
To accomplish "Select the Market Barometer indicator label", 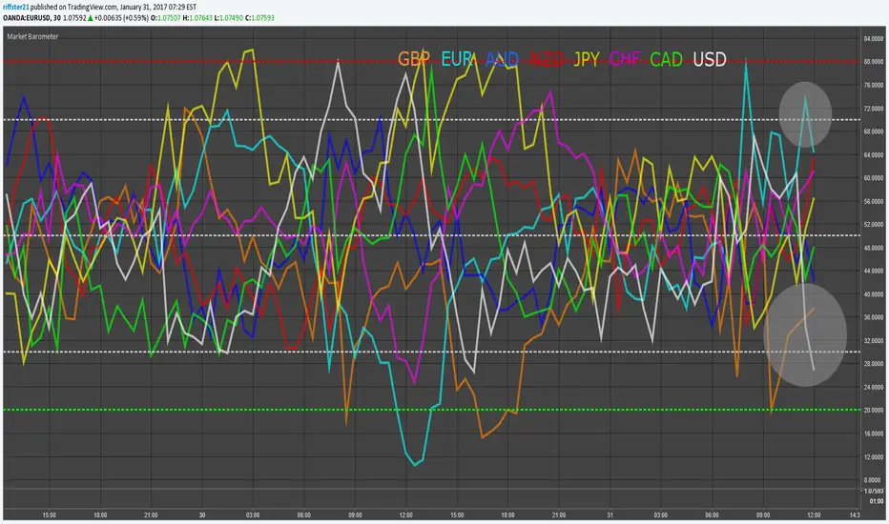I will 32,36.
